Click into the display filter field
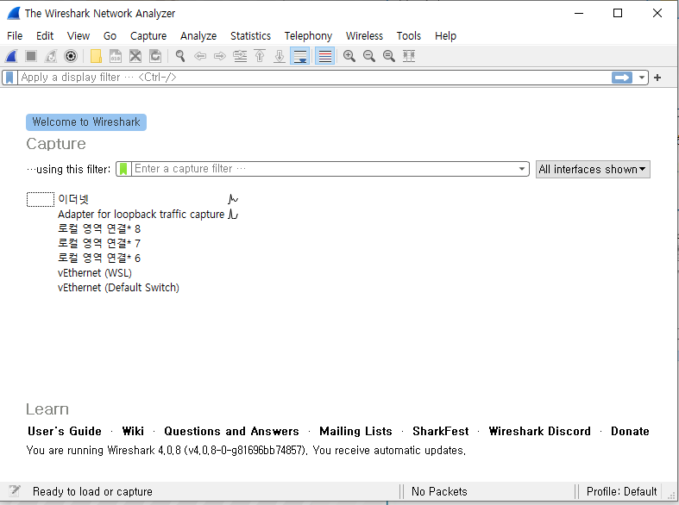The height and width of the screenshot is (505, 679). point(314,78)
